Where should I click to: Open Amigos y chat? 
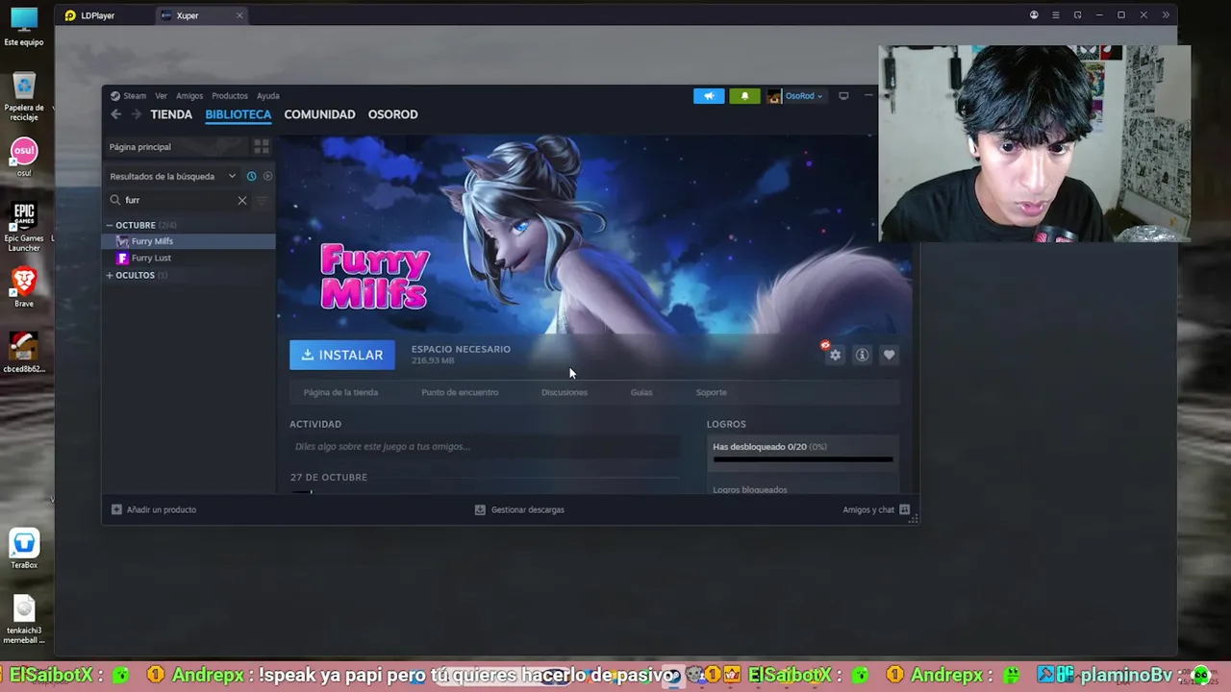point(868,509)
